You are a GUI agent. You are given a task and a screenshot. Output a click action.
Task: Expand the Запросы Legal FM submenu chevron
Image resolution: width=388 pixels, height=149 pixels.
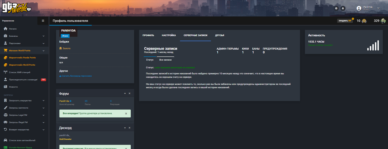click(43, 115)
